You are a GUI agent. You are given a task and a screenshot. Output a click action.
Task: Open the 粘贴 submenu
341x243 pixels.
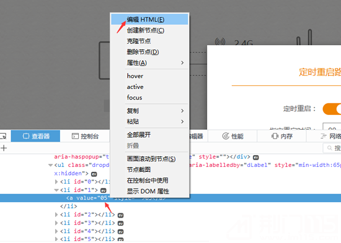149,121
